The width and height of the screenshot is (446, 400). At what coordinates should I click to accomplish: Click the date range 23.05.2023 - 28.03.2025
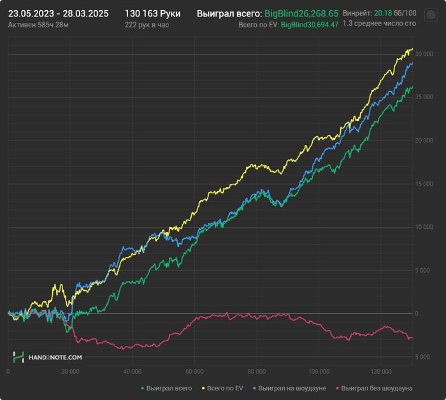[x=59, y=13]
